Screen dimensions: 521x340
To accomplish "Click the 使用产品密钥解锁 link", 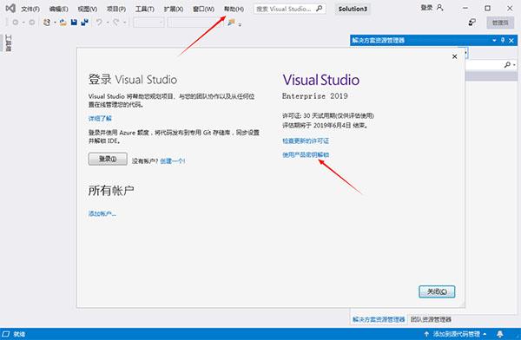I will [306, 154].
